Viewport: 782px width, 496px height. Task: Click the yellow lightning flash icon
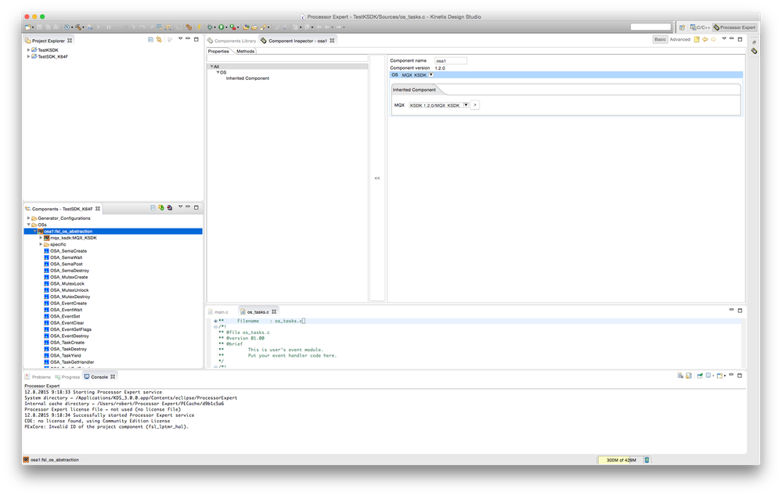[x=199, y=27]
